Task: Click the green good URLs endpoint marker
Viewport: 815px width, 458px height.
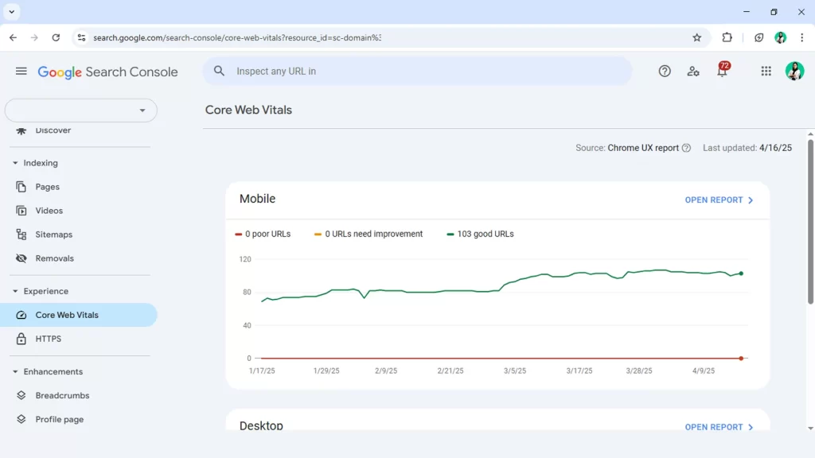Action: point(741,274)
